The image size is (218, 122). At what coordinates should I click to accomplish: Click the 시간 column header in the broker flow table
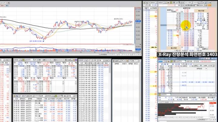click(17, 98)
